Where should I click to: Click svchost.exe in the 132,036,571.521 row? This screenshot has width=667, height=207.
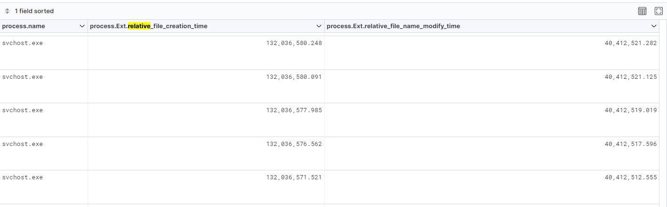(x=23, y=177)
